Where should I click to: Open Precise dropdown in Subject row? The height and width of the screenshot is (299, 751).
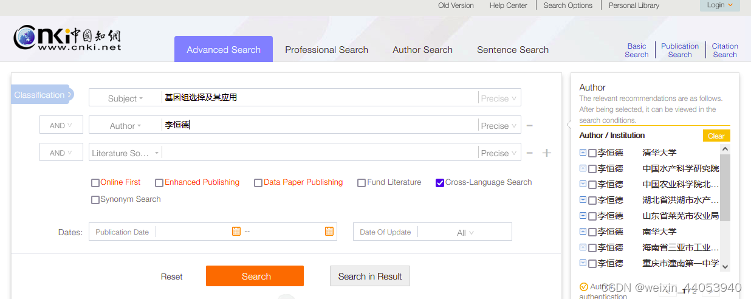click(499, 98)
